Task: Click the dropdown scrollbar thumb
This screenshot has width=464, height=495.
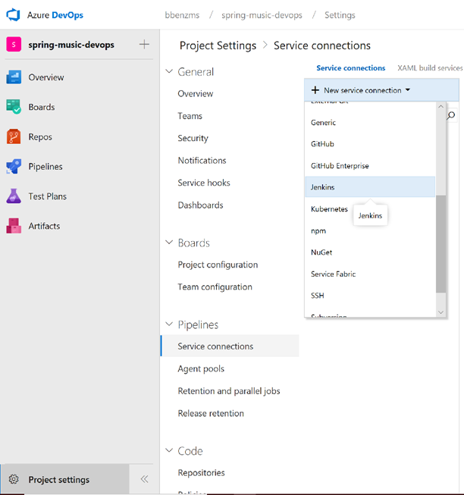Action: tap(441, 244)
